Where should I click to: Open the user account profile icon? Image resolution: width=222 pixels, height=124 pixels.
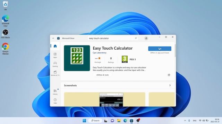click(x=146, y=38)
